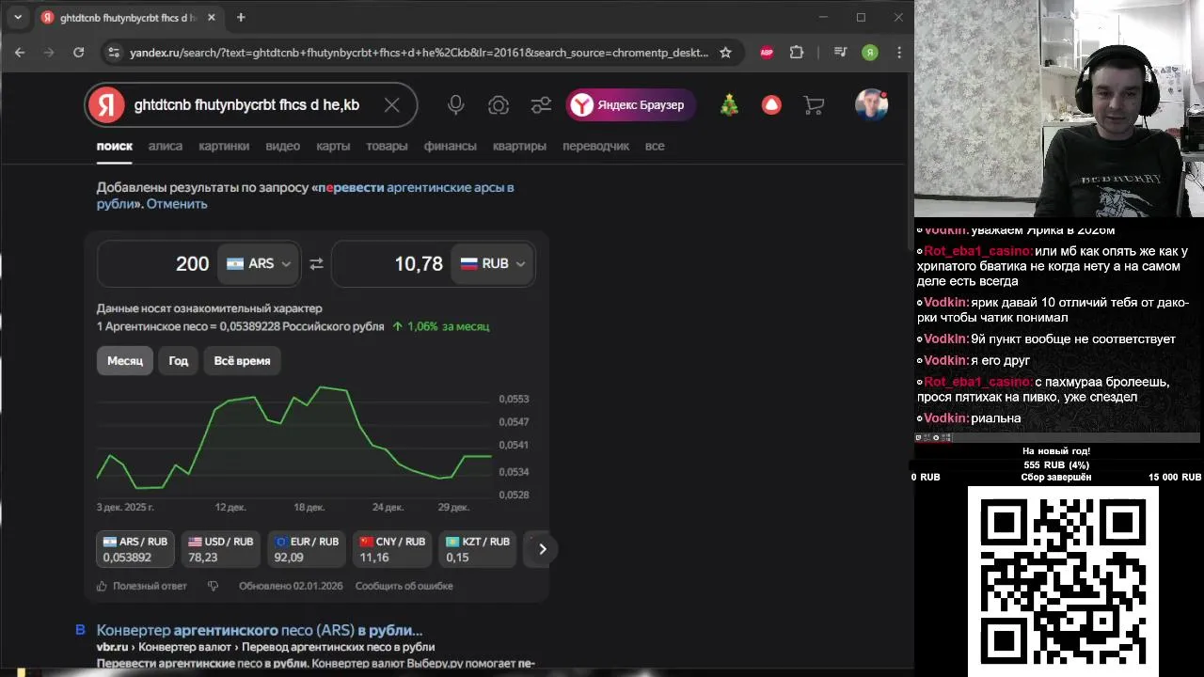Bookmark this page with star icon
The height and width of the screenshot is (677, 1204).
click(x=725, y=53)
